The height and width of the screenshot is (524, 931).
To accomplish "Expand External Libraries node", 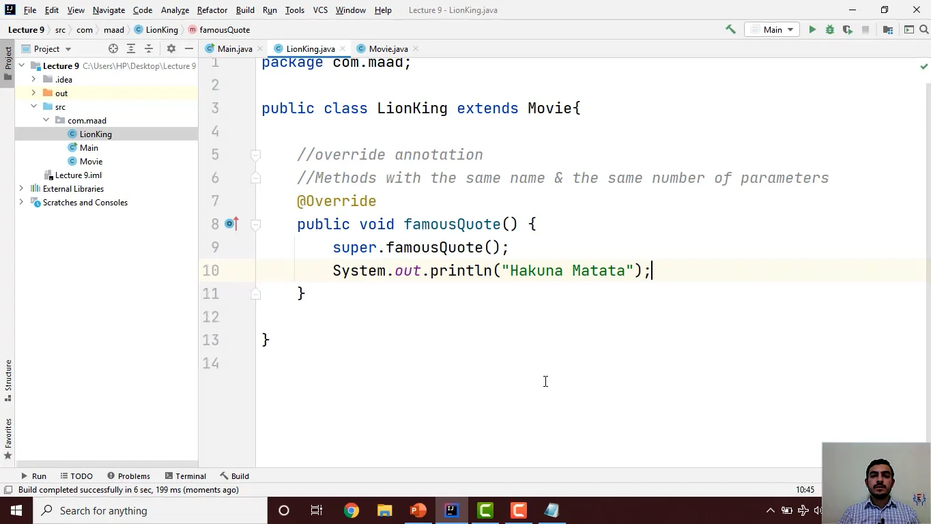I will pos(21,189).
